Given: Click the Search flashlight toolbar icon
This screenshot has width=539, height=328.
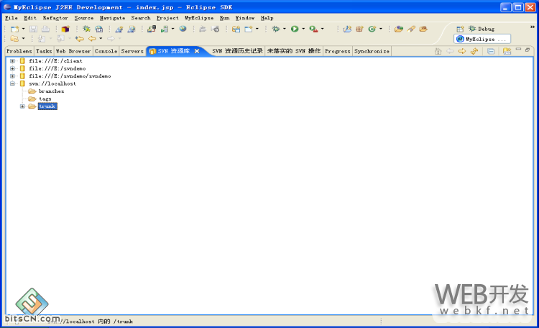Looking at the screenshot, I should [411, 29].
